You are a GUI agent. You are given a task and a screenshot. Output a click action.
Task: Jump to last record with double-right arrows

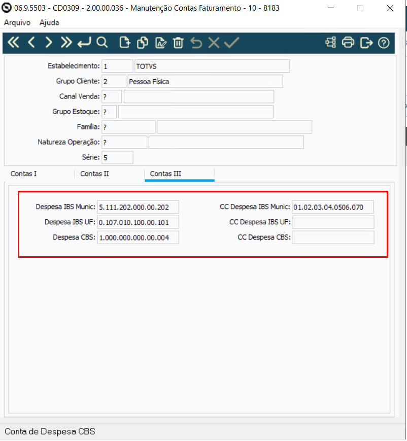tap(66, 43)
